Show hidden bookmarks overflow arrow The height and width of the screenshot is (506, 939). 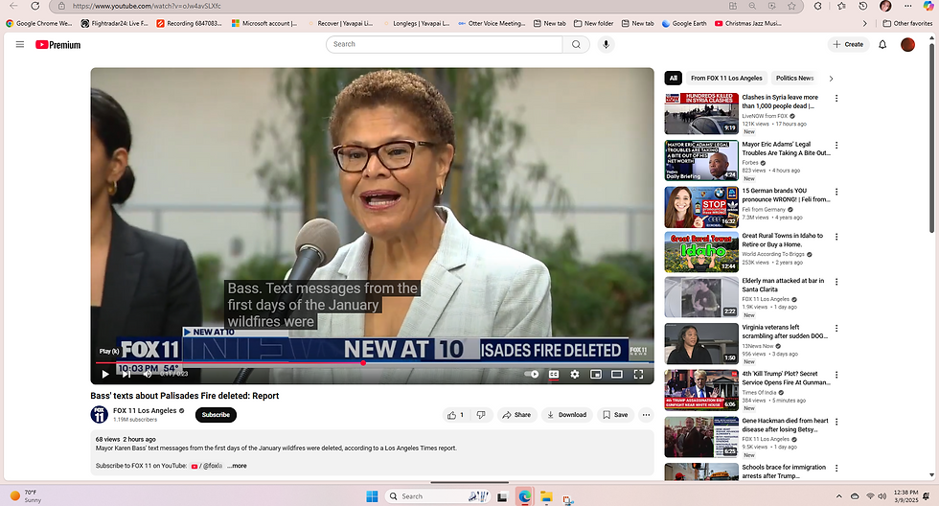(864, 23)
